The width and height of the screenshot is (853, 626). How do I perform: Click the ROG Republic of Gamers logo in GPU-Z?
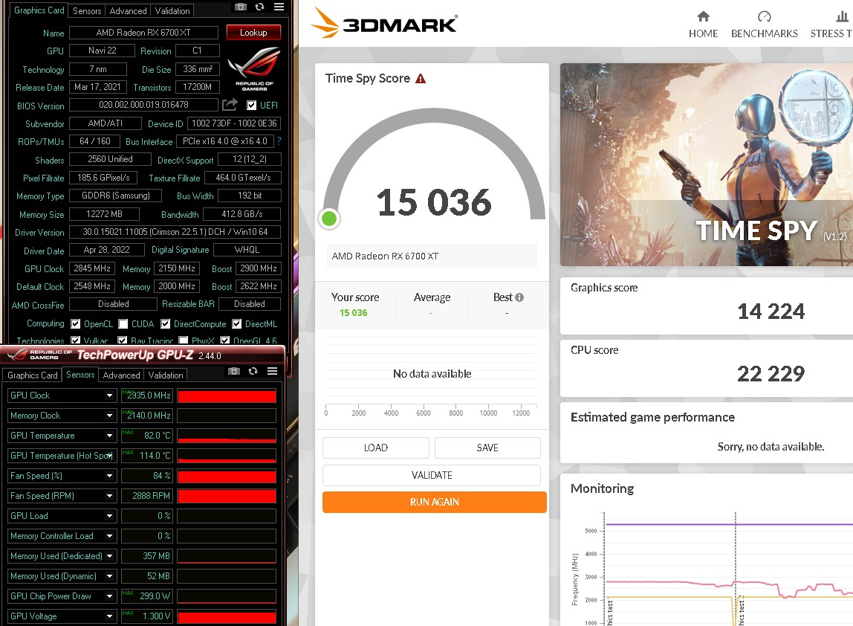(254, 68)
